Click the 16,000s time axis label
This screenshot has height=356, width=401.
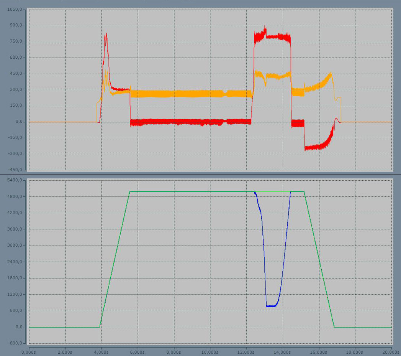[x=319, y=352]
